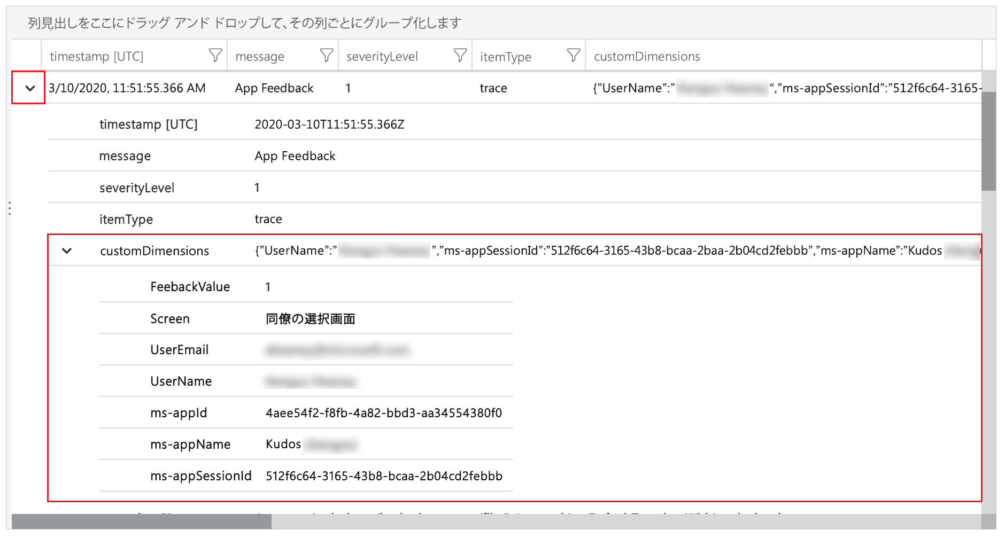Open filter for severityLevel column

pyautogui.click(x=460, y=56)
